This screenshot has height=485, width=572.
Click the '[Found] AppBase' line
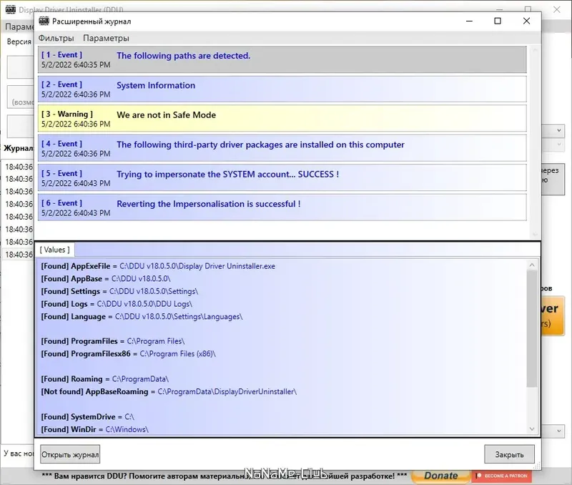pos(106,279)
